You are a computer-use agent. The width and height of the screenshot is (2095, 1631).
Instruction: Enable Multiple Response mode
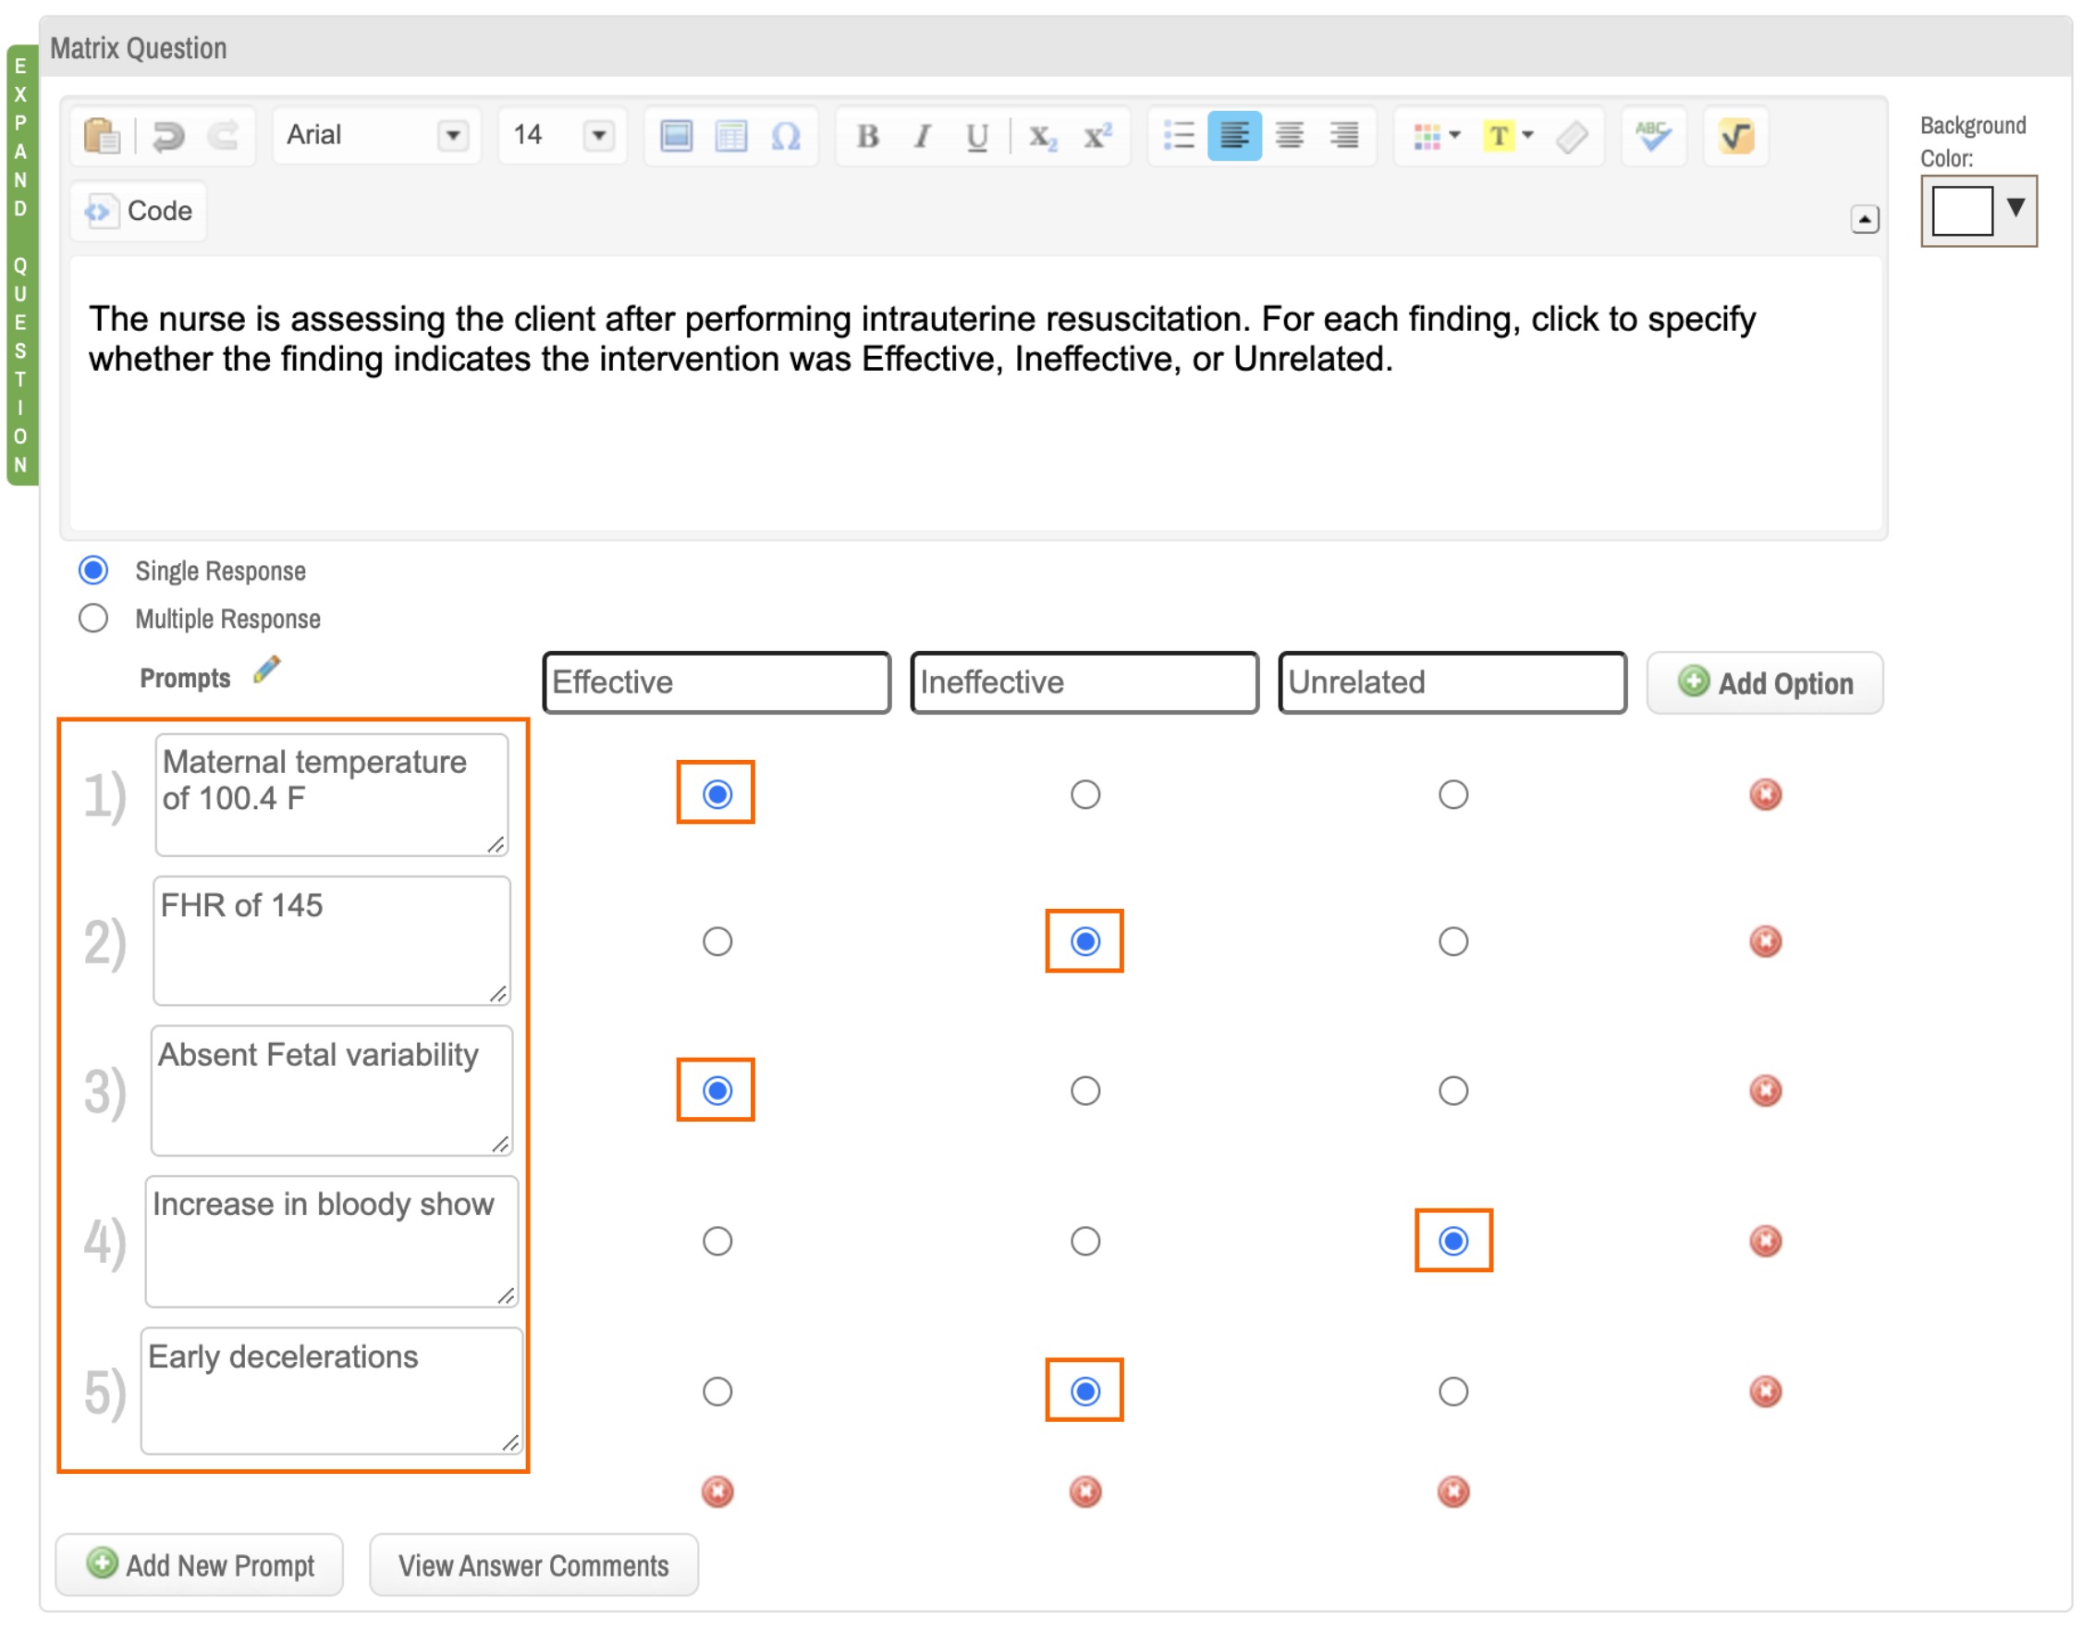pos(93,618)
